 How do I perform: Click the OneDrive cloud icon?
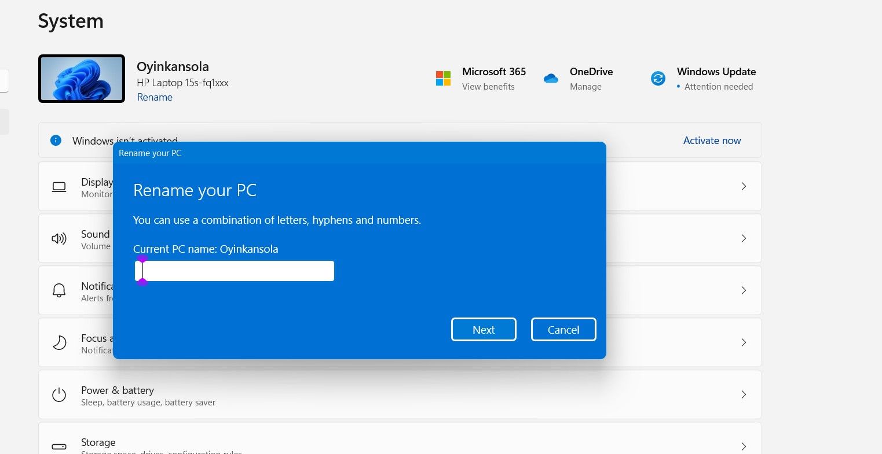click(551, 79)
